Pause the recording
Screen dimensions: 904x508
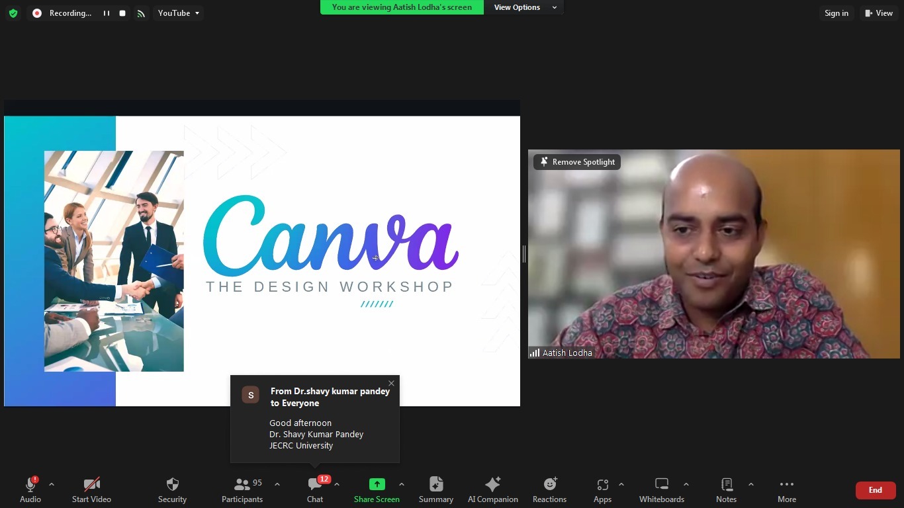click(106, 13)
